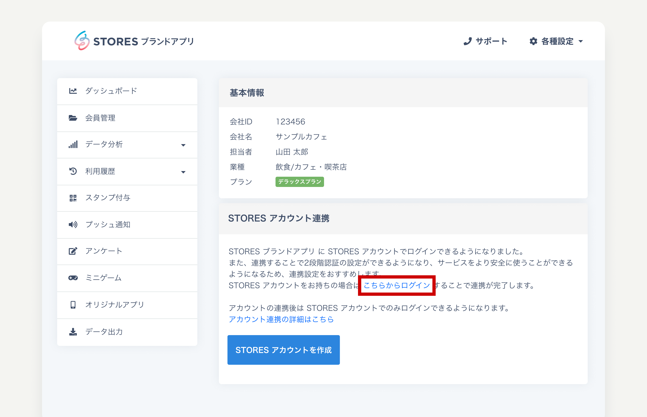
Task: Click the dashboard chart icon
Action: coord(73,91)
